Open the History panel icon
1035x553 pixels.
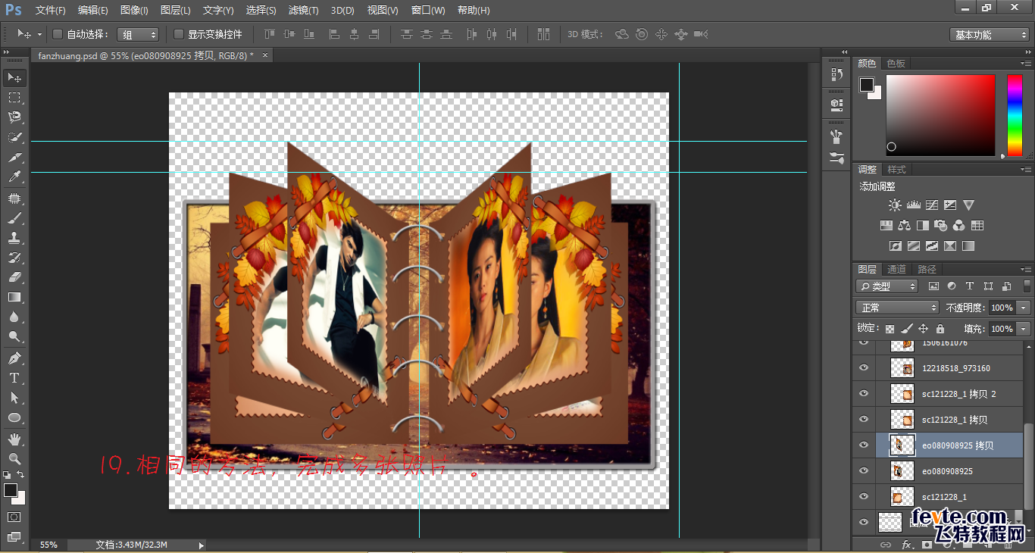coord(836,74)
